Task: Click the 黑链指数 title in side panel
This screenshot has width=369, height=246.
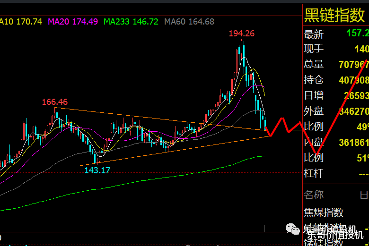Action: pos(334,15)
